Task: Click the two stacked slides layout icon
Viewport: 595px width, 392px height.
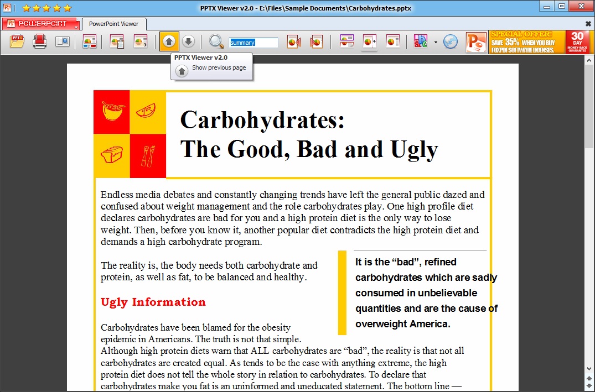Action: (x=347, y=41)
